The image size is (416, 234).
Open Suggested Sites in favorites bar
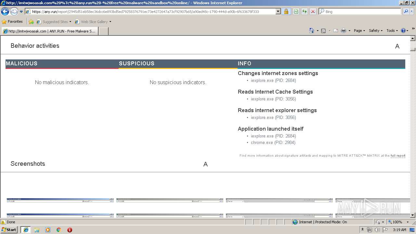[54, 22]
